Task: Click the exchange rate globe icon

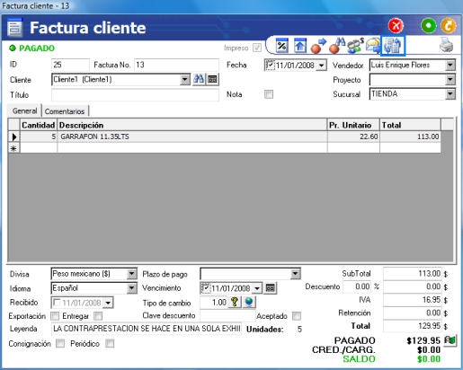Action: click(x=249, y=302)
